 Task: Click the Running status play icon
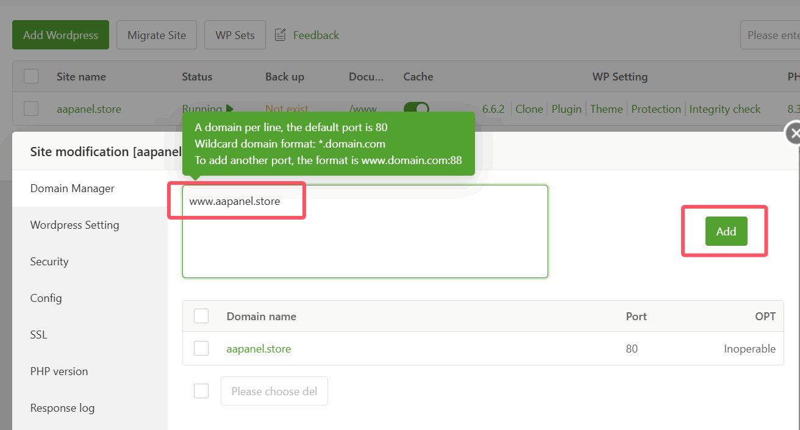(230, 109)
